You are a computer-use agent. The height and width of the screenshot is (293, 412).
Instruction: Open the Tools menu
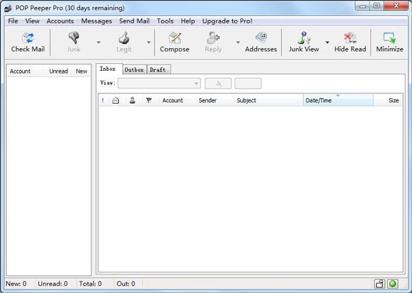point(165,21)
